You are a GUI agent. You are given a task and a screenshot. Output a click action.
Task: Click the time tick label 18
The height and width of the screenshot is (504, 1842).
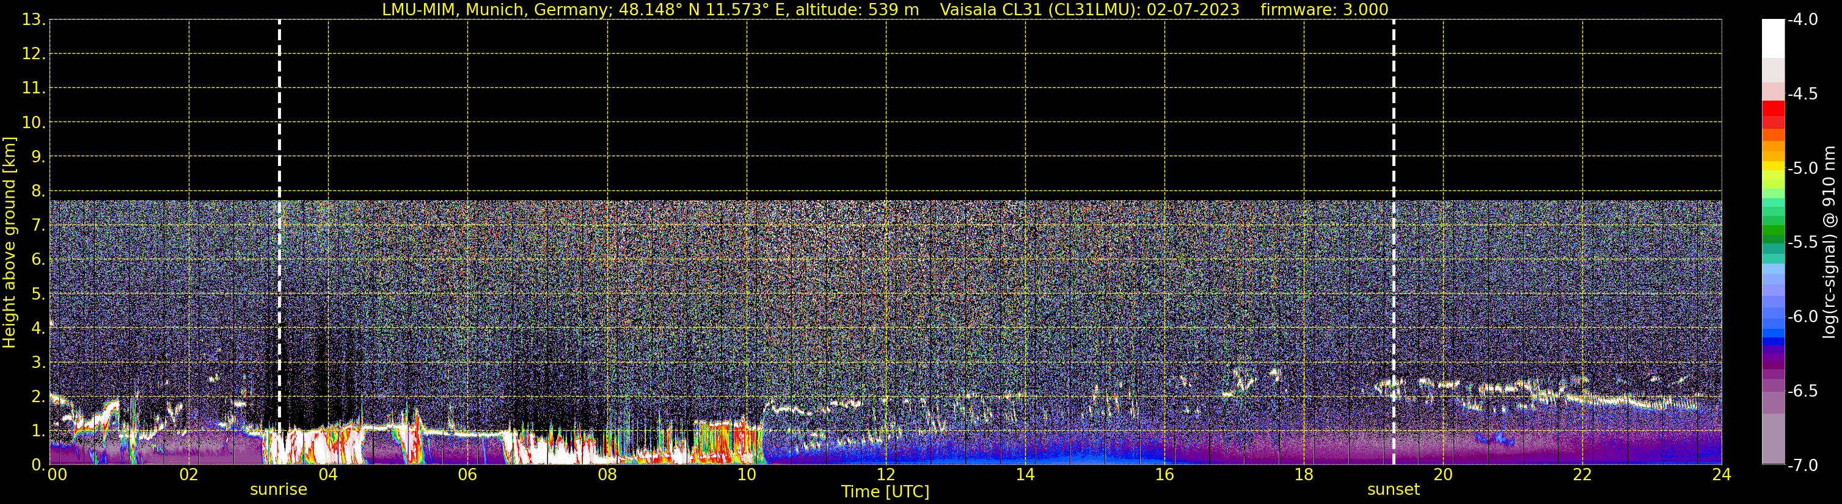pyautogui.click(x=1304, y=475)
